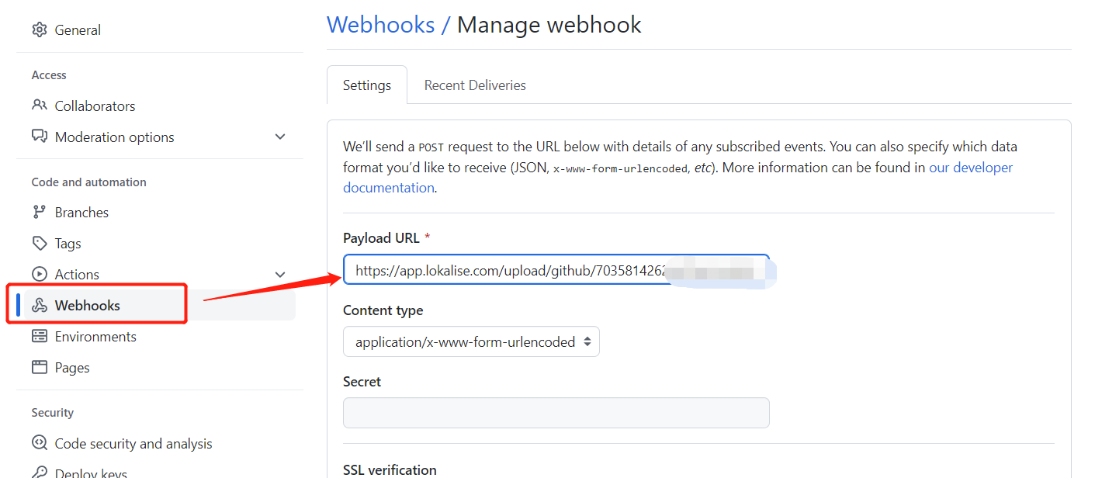
Task: Click the Code security shield icon
Action: point(39,443)
